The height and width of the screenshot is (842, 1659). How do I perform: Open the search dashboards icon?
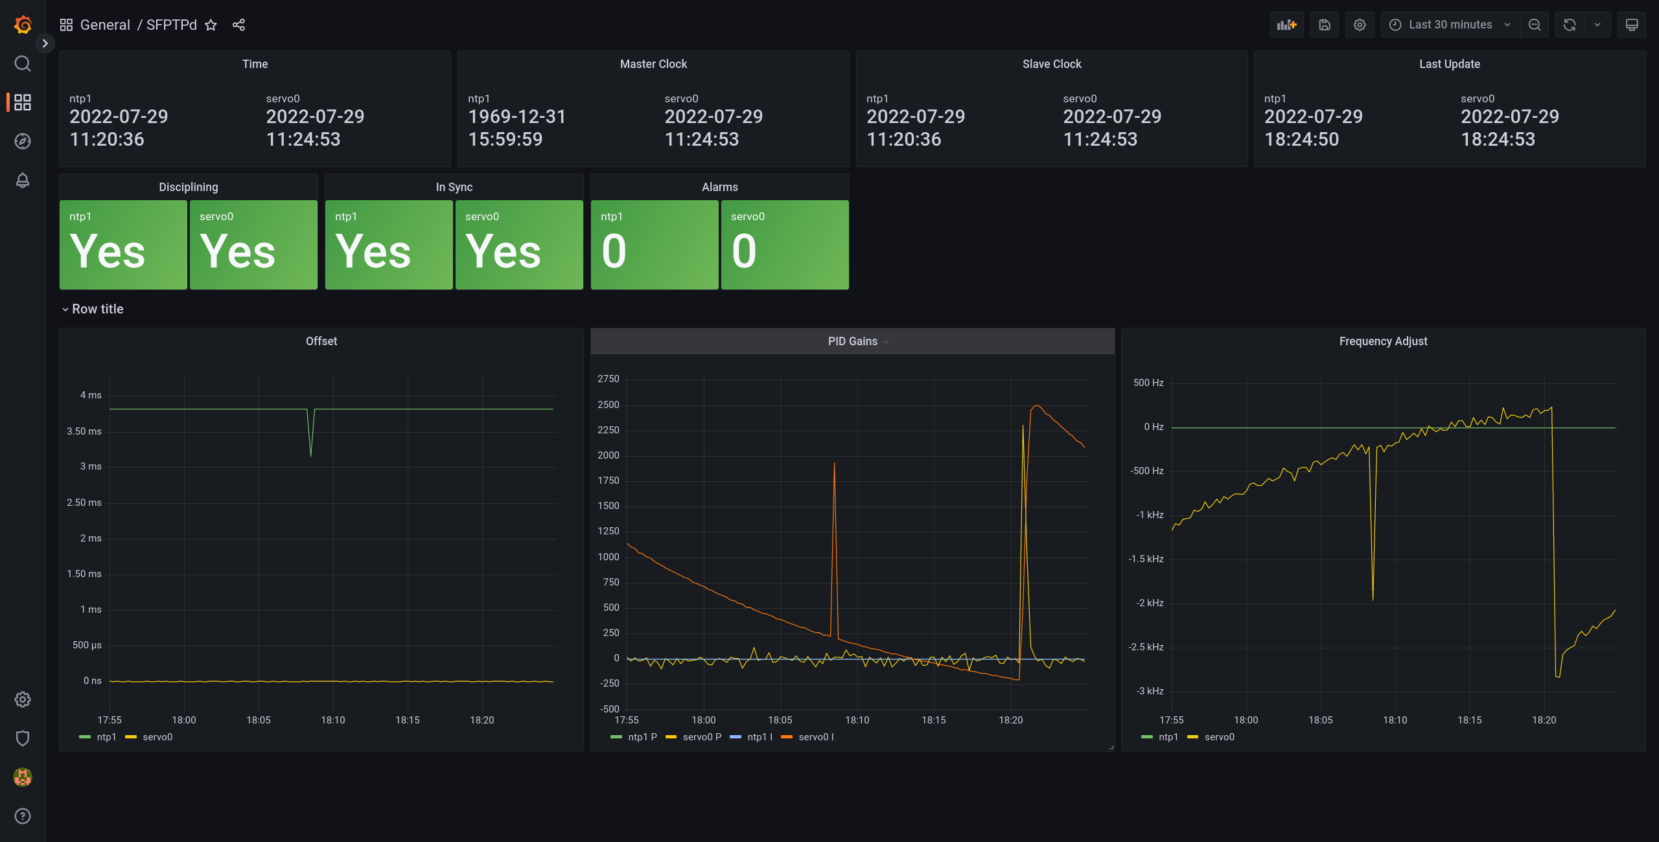click(x=23, y=63)
